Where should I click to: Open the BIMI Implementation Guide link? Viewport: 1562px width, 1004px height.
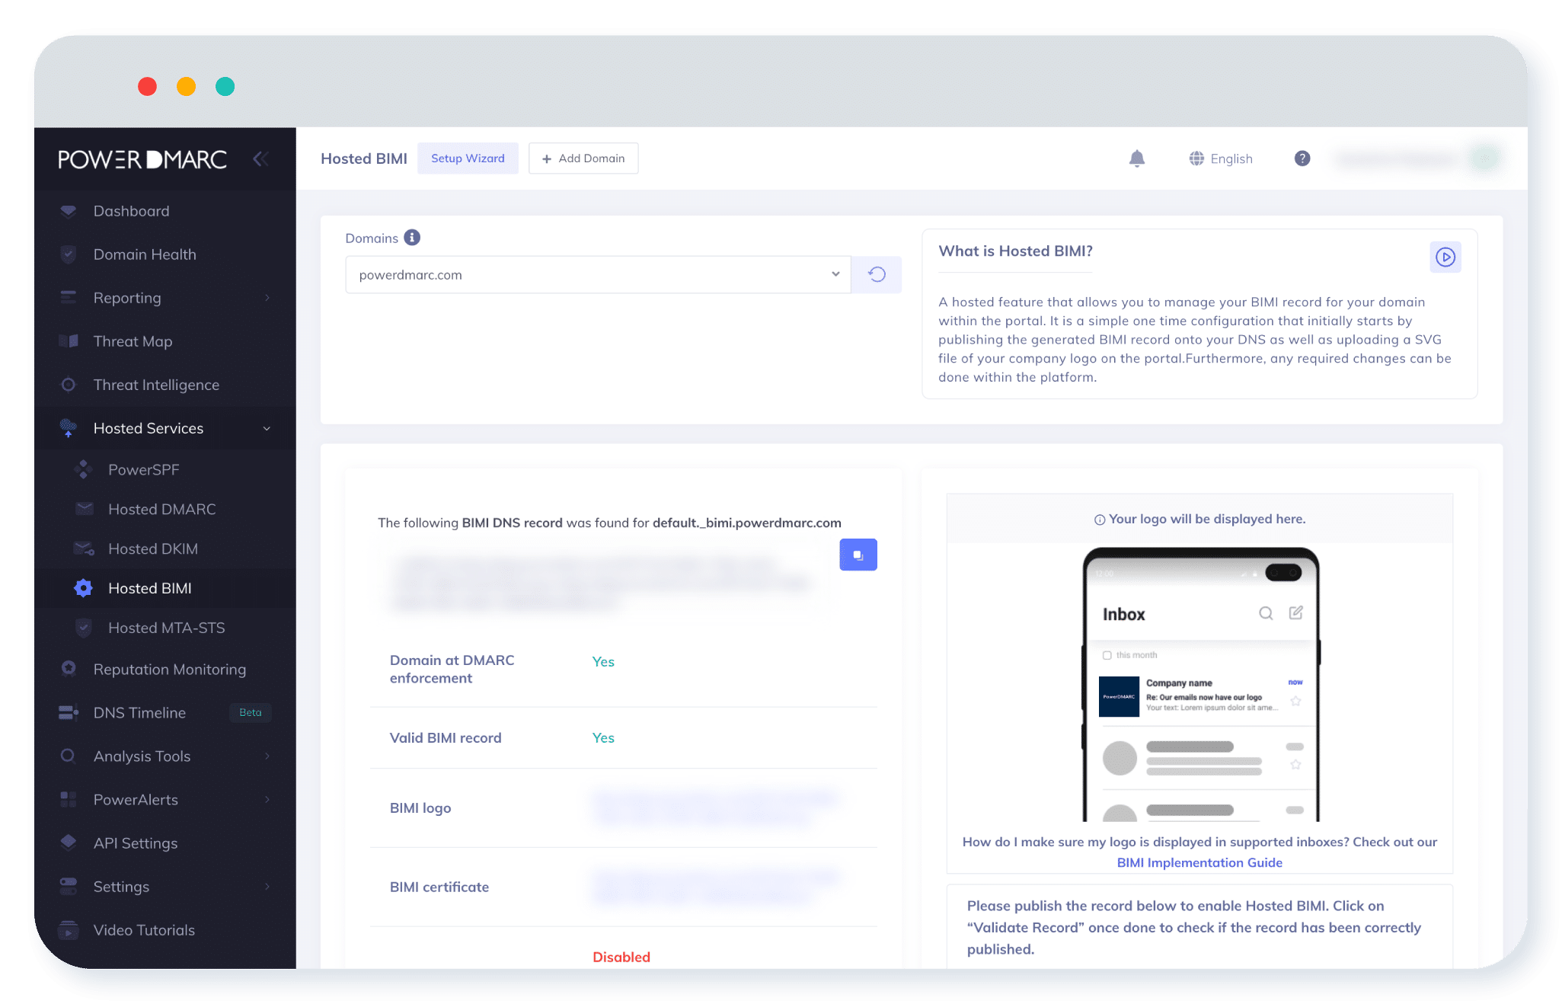point(1199,862)
